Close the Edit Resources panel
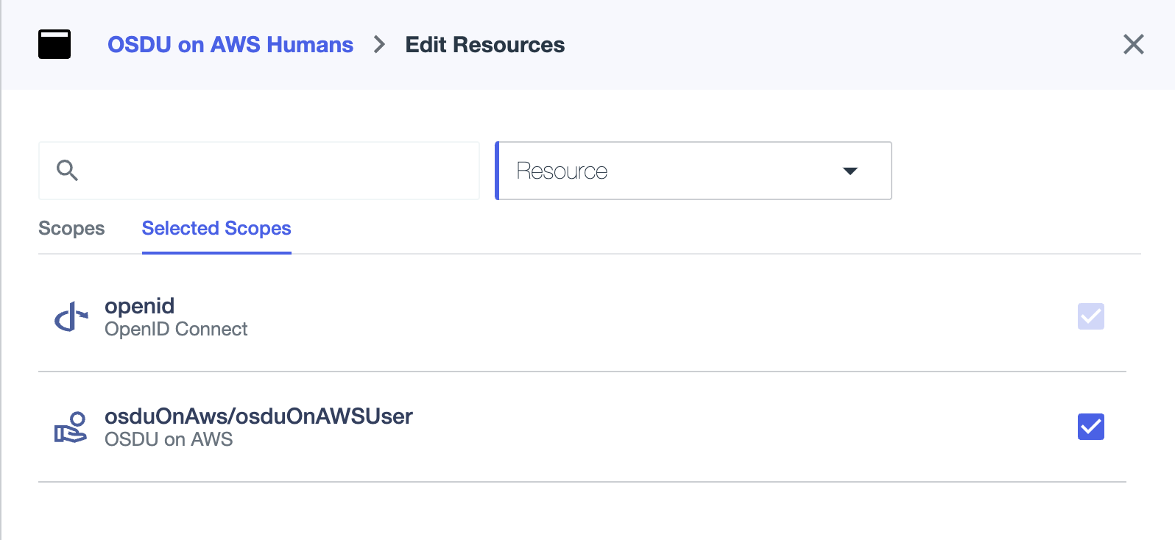 (x=1134, y=44)
